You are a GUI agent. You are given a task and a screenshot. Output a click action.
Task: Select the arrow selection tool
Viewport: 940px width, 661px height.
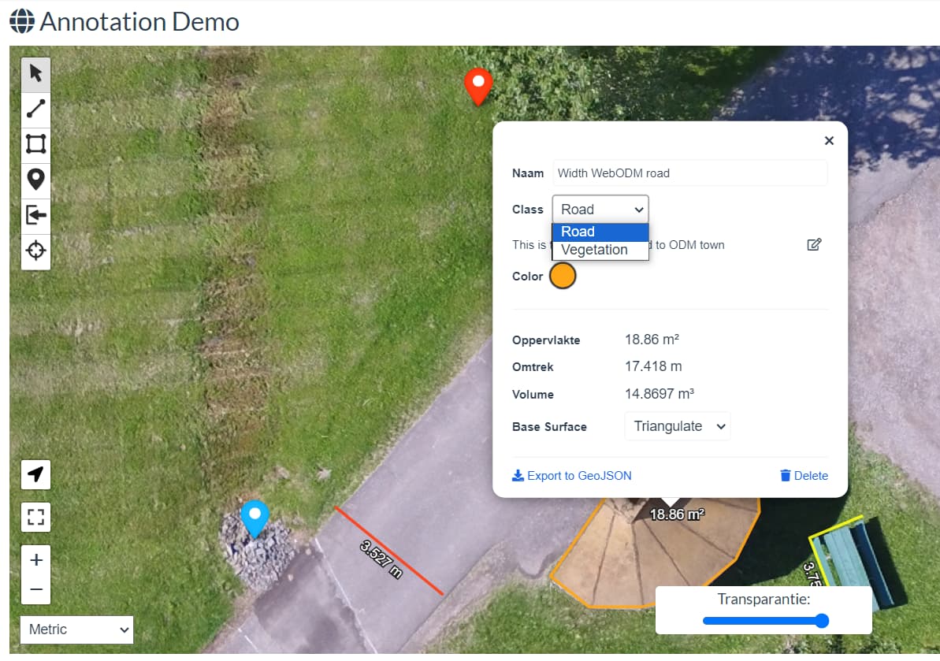(x=35, y=73)
